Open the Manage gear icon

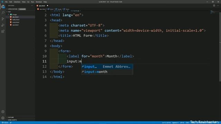pyautogui.click(x=3, y=118)
